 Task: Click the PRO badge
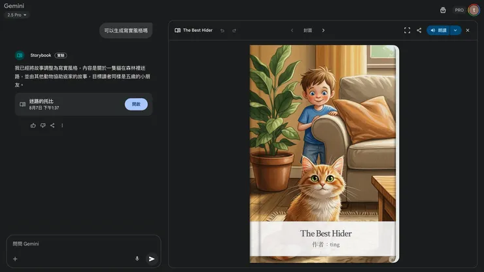coord(459,10)
